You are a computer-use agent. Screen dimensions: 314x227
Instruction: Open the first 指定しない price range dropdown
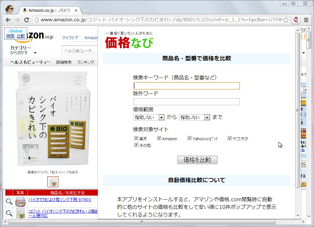click(161, 117)
